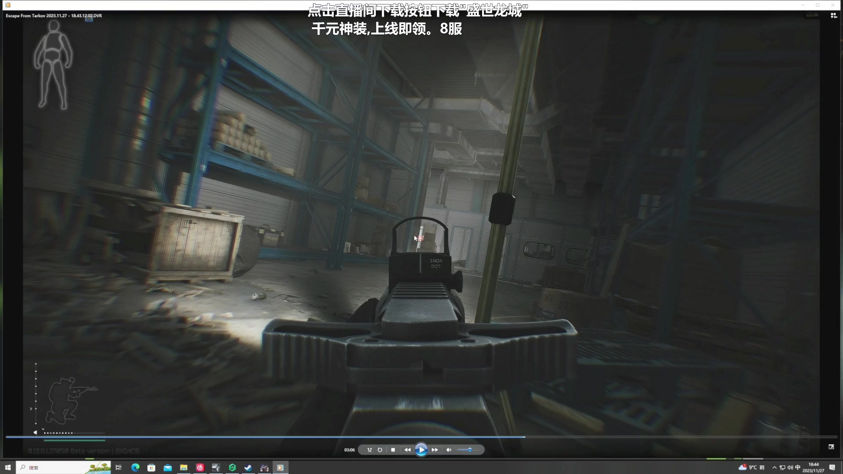Seek on the video progress bar

(x=421, y=437)
